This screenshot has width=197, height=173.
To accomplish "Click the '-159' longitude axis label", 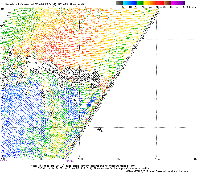I will point(79,159).
